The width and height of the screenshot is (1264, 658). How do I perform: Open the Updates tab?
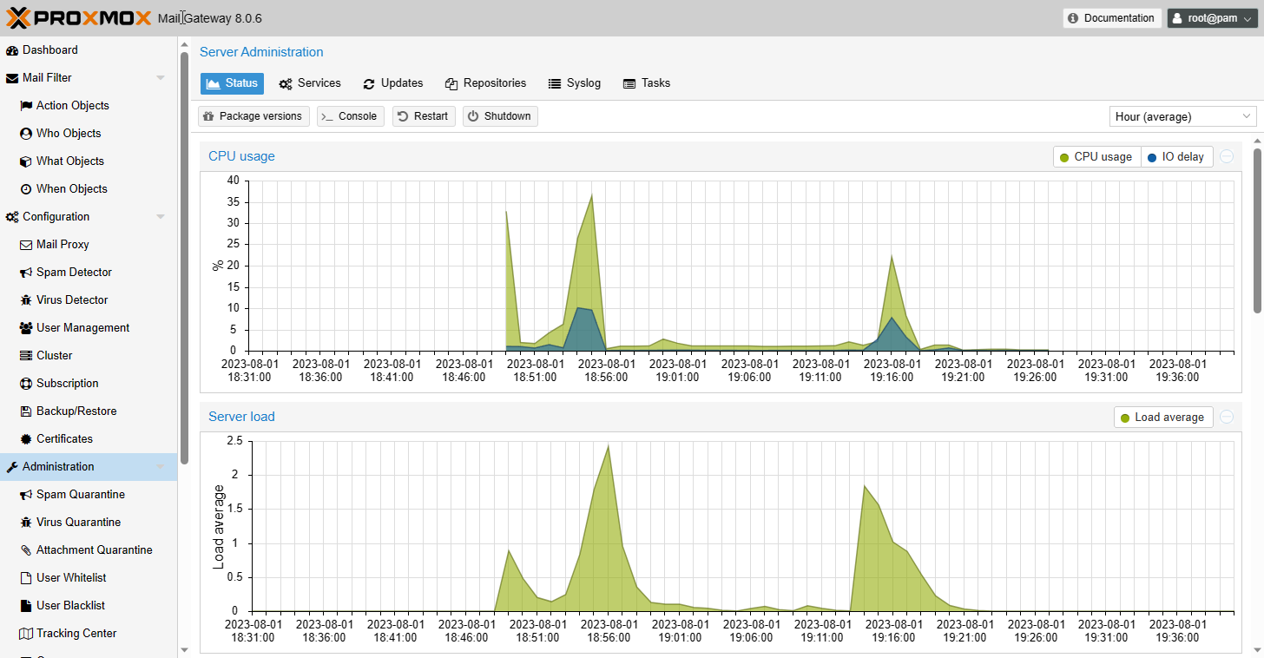pos(392,83)
